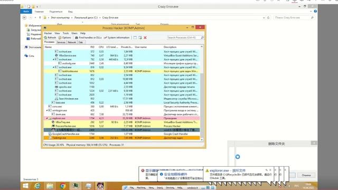The height and width of the screenshot is (190, 338).
Task: Select the Processes tab
Action: [49, 42]
